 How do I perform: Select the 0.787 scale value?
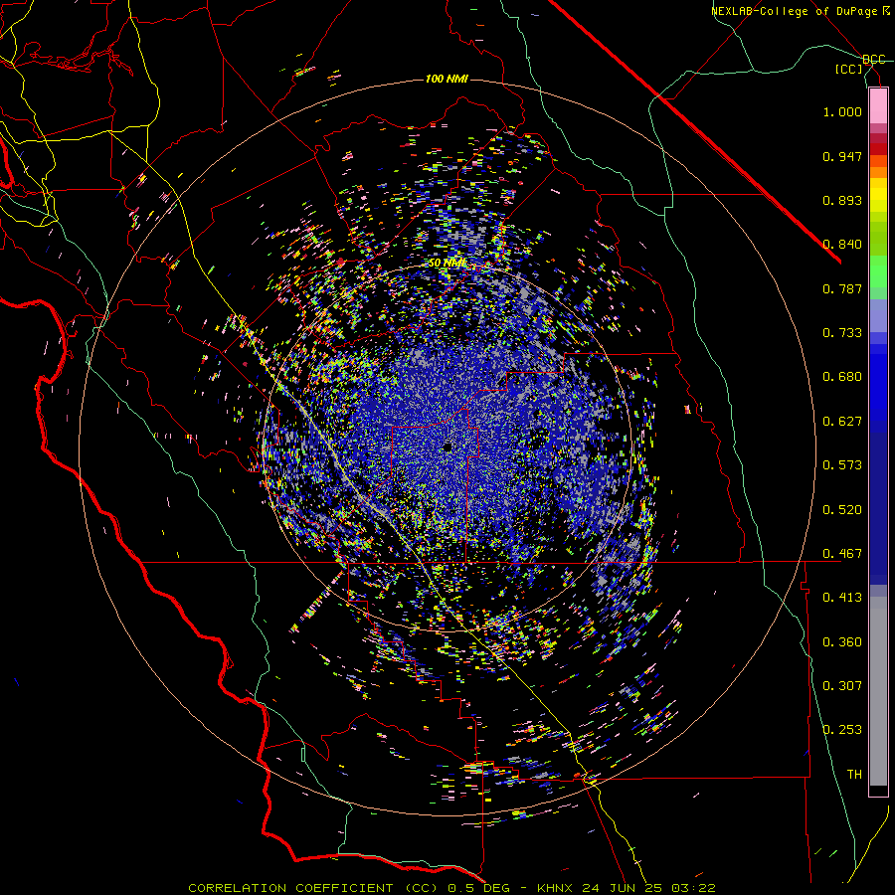(x=842, y=288)
